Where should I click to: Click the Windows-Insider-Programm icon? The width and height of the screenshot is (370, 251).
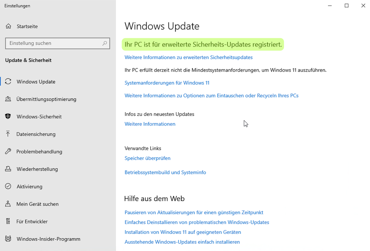pos(8,239)
